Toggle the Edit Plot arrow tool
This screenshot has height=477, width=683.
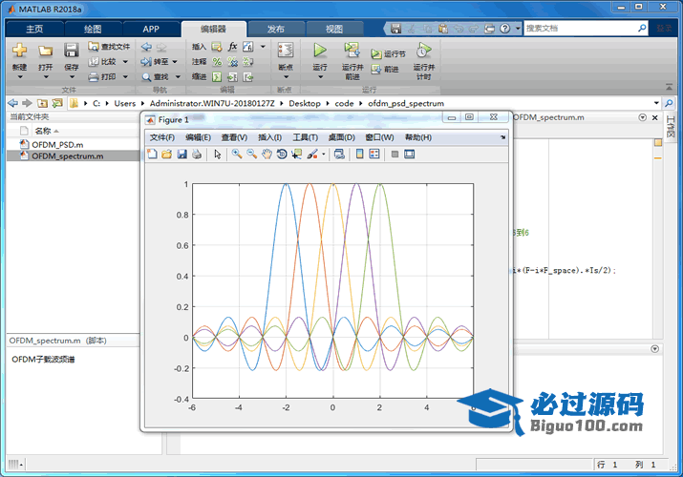pos(218,154)
